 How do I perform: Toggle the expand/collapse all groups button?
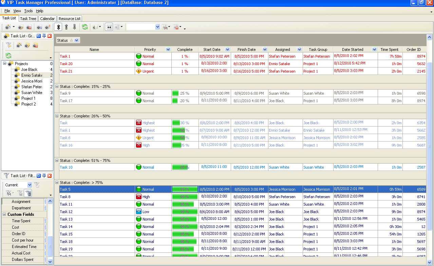pos(58,27)
